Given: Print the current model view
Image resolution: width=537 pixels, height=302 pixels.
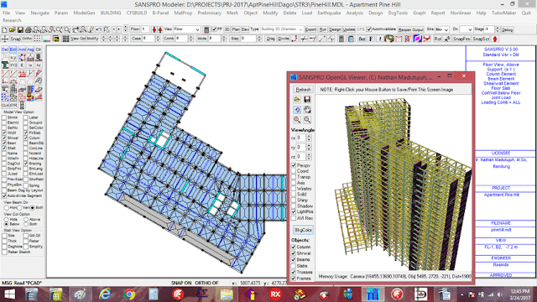Looking at the screenshot, I should pos(28,30).
